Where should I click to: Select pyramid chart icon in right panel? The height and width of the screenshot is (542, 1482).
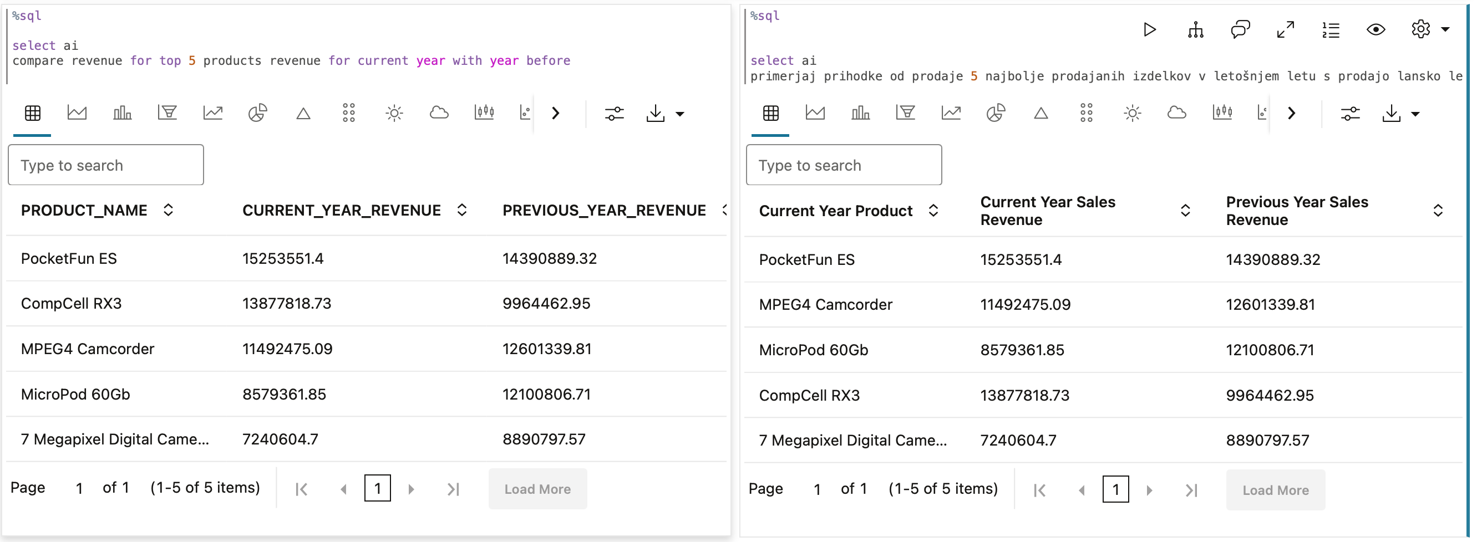(x=1041, y=113)
